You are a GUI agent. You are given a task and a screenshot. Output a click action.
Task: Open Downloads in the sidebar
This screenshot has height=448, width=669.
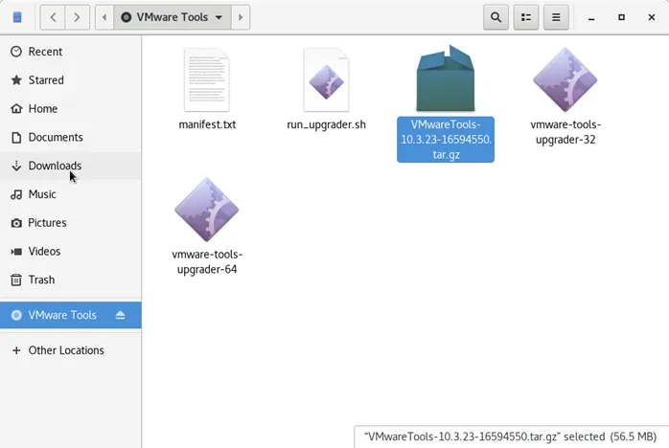click(70, 166)
